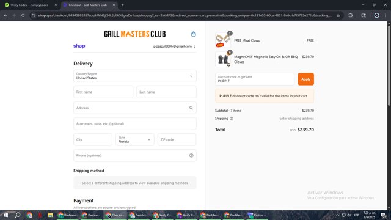Reload the checkout page
The image size is (391, 220).
coord(23,15)
